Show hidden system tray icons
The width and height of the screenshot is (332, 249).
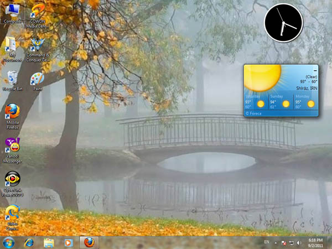[x=277, y=242]
